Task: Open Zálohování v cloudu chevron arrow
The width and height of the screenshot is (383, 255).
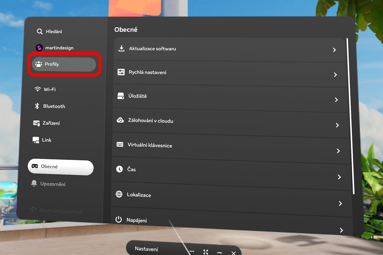Action: coord(337,125)
